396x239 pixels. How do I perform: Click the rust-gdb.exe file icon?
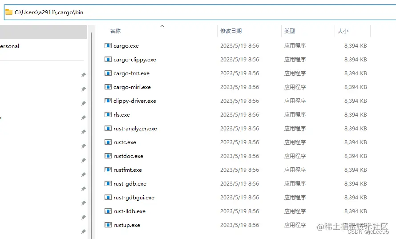(x=108, y=183)
